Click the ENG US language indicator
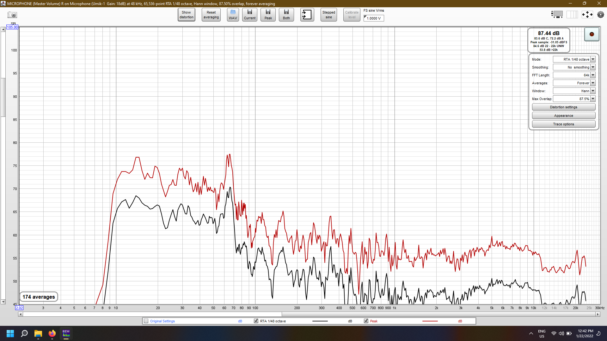 click(x=542, y=333)
